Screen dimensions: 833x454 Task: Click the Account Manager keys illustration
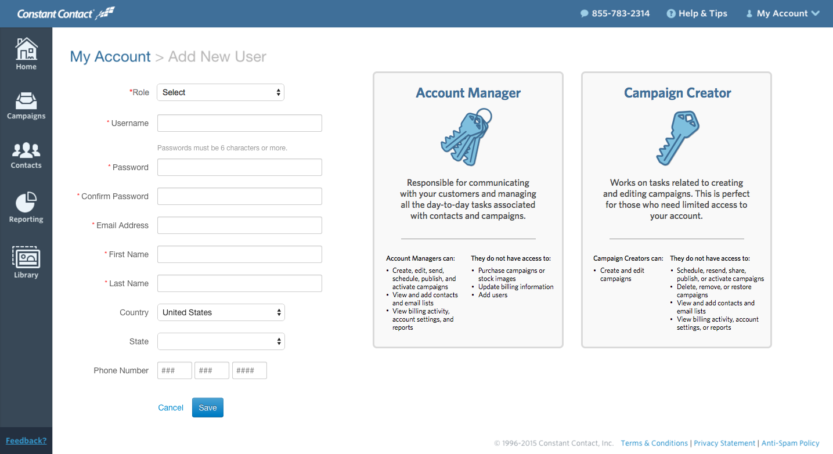468,138
